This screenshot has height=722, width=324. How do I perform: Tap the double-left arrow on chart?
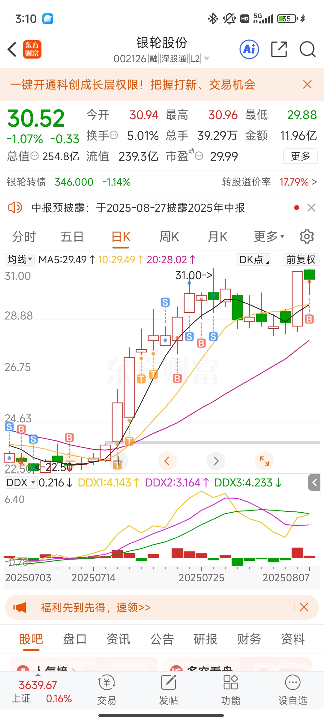[20, 461]
